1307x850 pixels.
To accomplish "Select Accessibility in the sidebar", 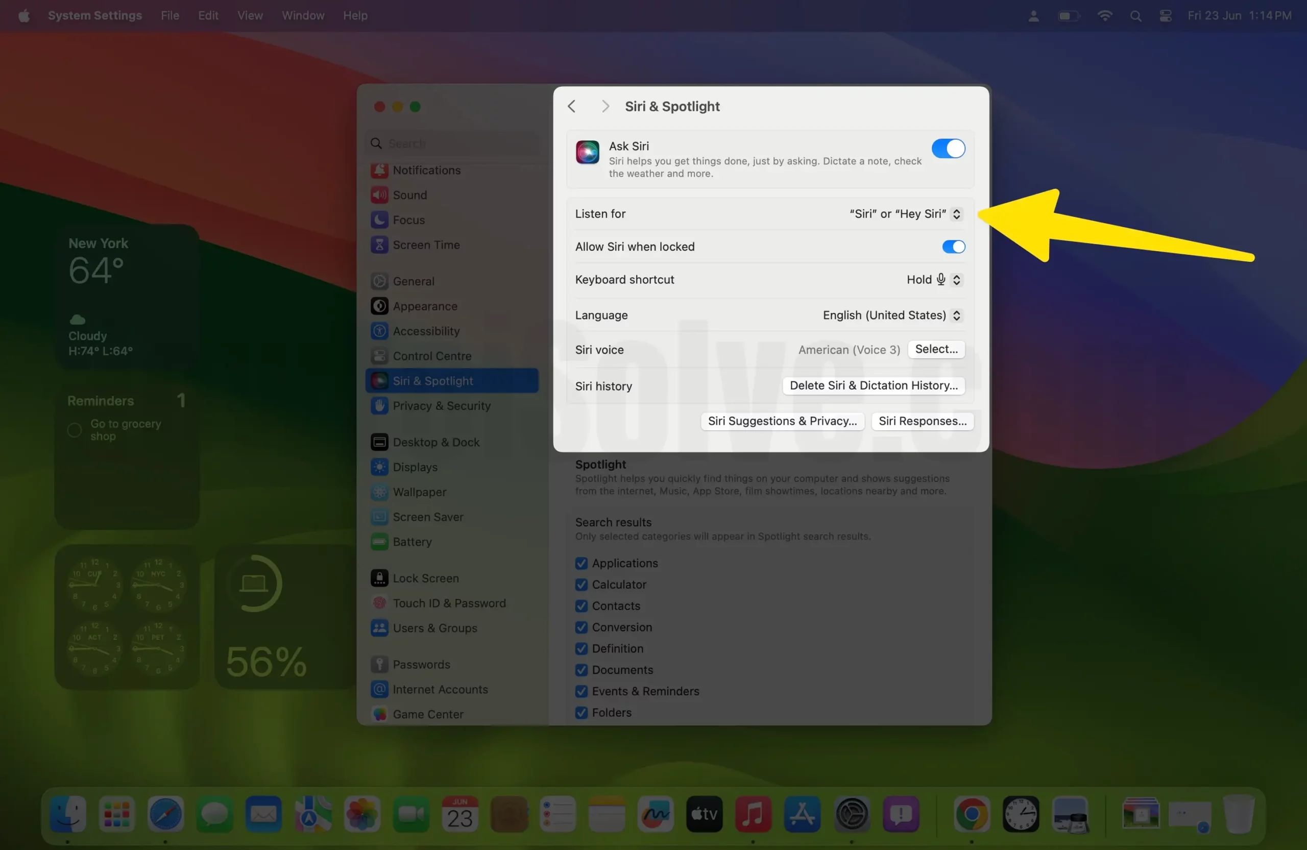I will pos(451,331).
